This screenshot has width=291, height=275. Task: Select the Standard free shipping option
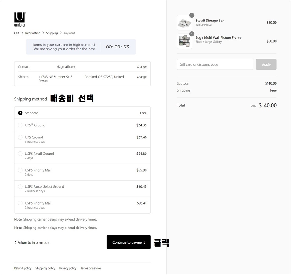coord(20,113)
